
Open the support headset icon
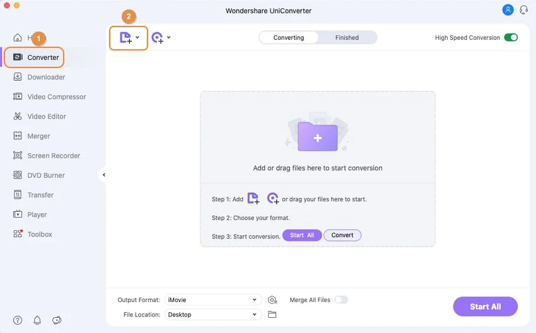(523, 10)
